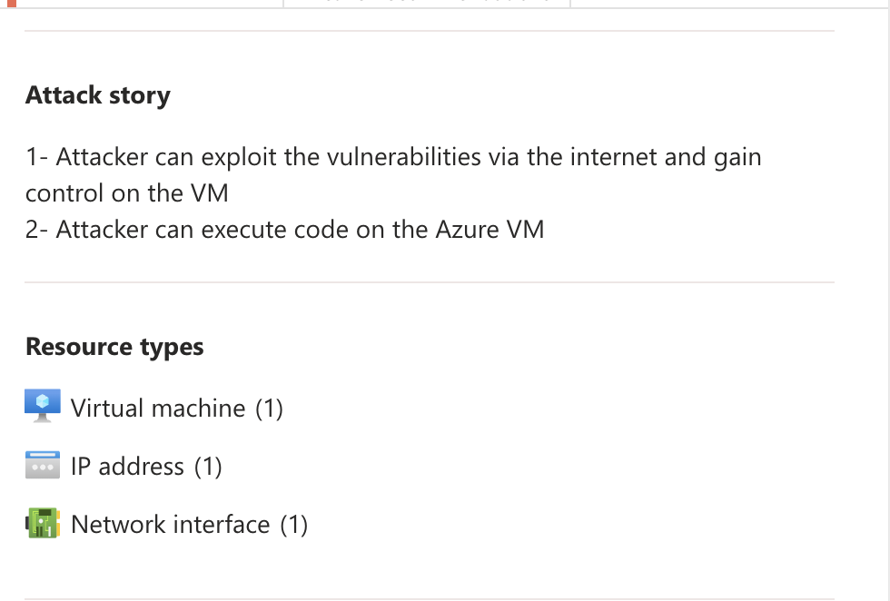
Task: Click the Resource types heading
Action: point(114,347)
